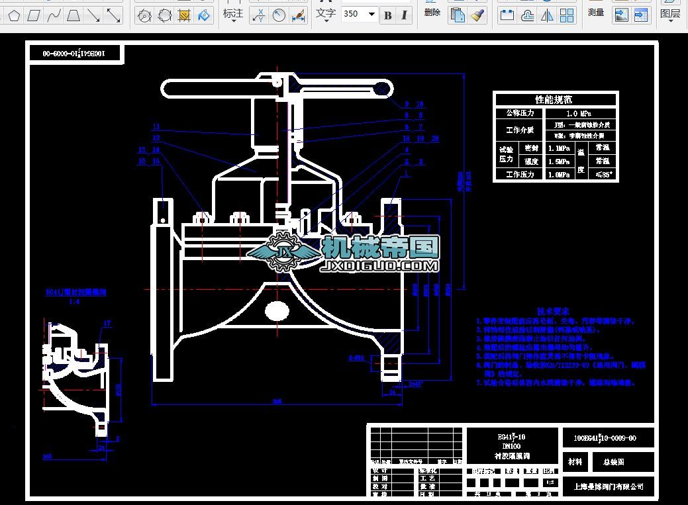Click the 工作压力 row label
This screenshot has height=505, width=688.
tap(520, 174)
